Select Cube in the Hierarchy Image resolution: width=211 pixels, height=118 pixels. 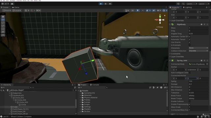click(15, 107)
